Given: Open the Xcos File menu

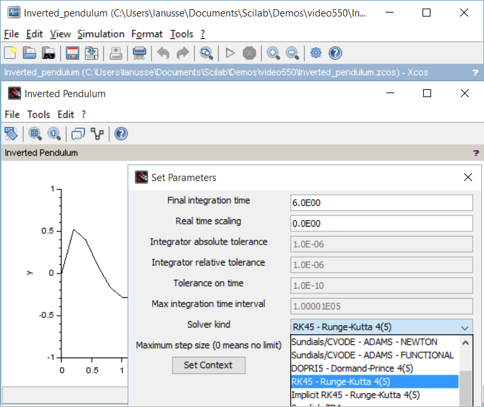Looking at the screenshot, I should pos(11,34).
